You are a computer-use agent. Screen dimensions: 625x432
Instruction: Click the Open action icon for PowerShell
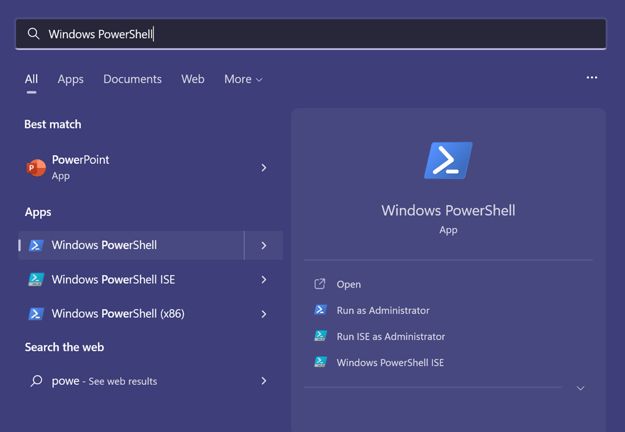click(x=320, y=284)
